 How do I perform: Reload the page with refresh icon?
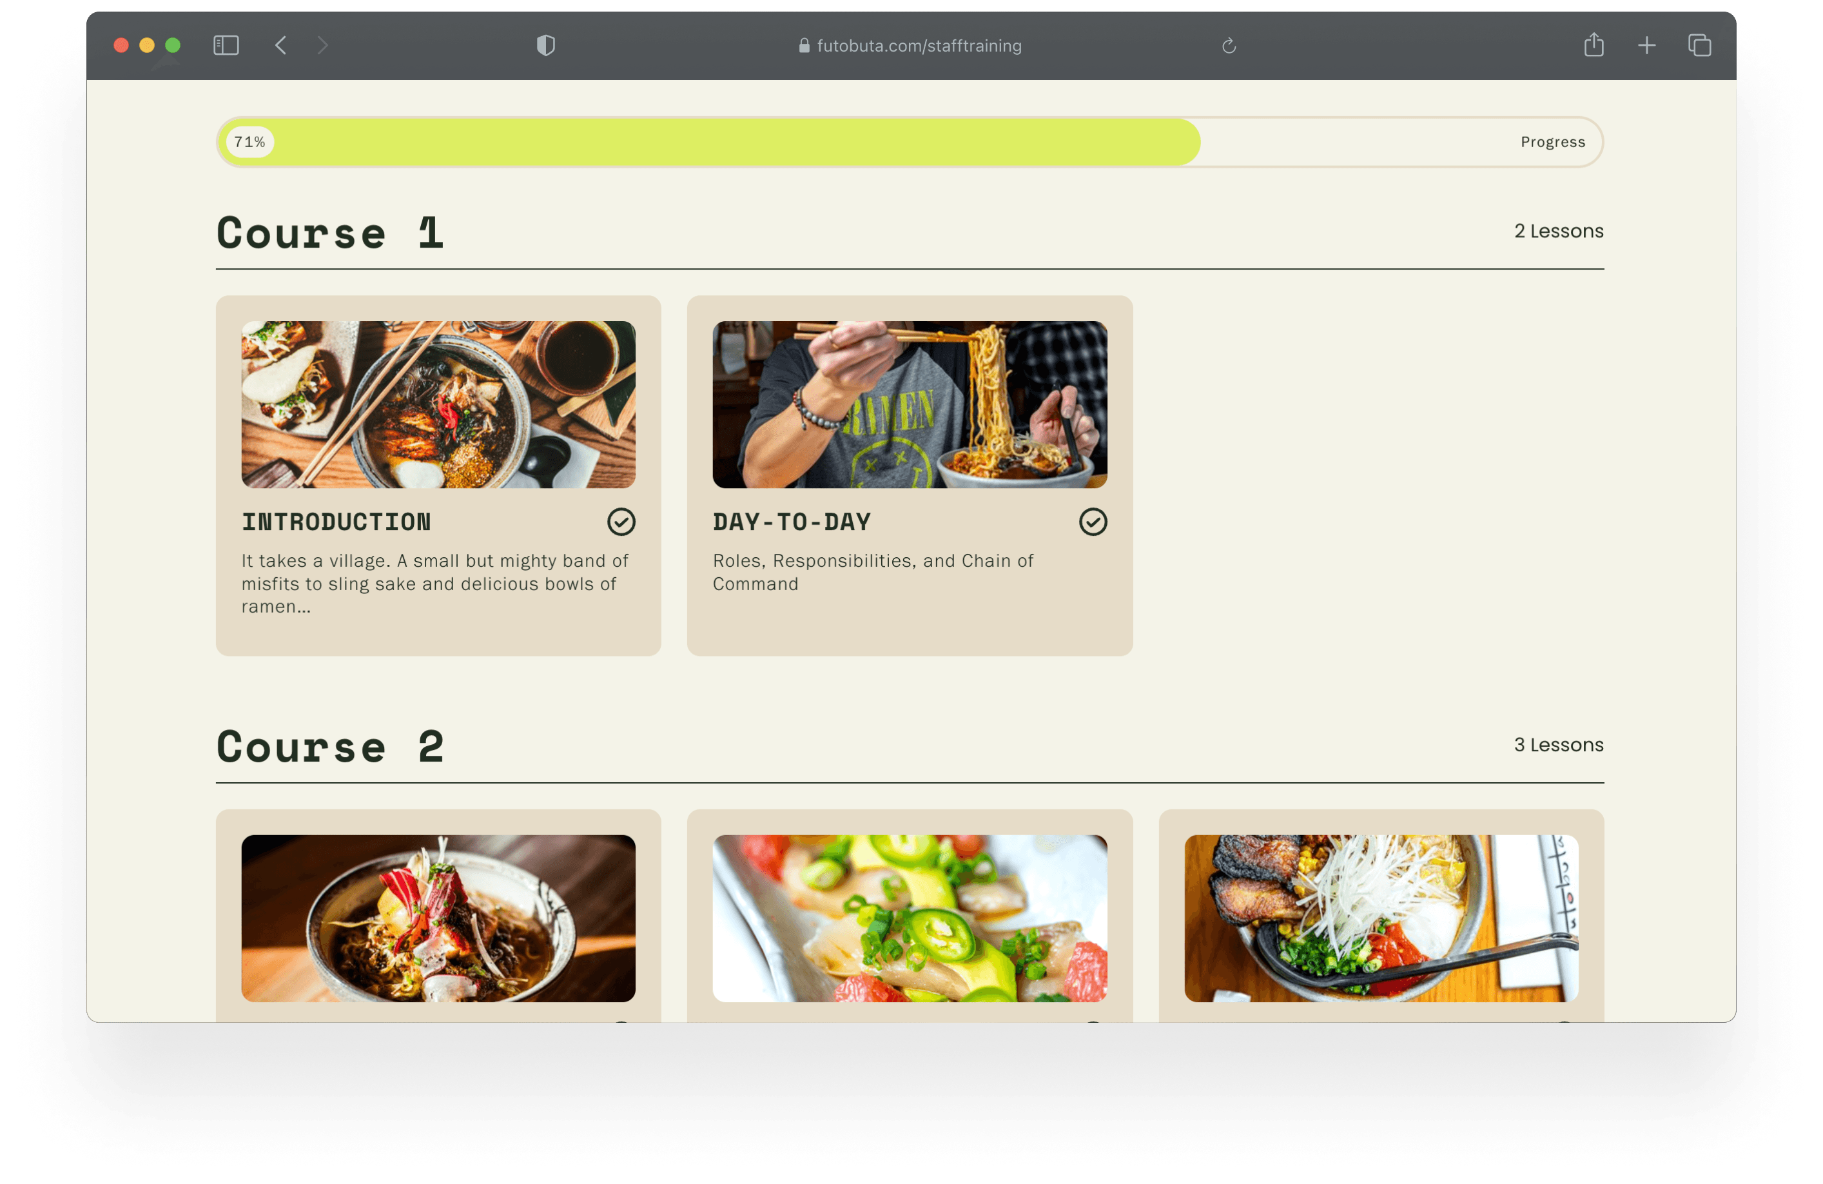tap(1229, 46)
